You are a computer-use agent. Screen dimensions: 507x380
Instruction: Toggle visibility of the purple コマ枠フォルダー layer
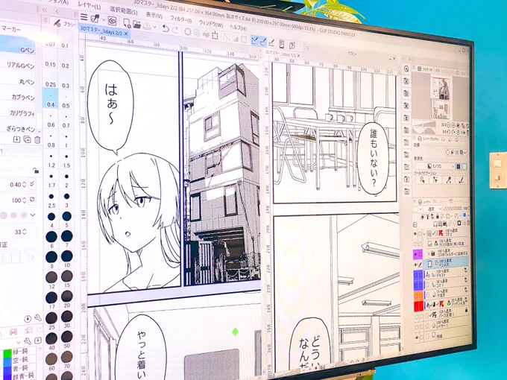click(x=415, y=254)
